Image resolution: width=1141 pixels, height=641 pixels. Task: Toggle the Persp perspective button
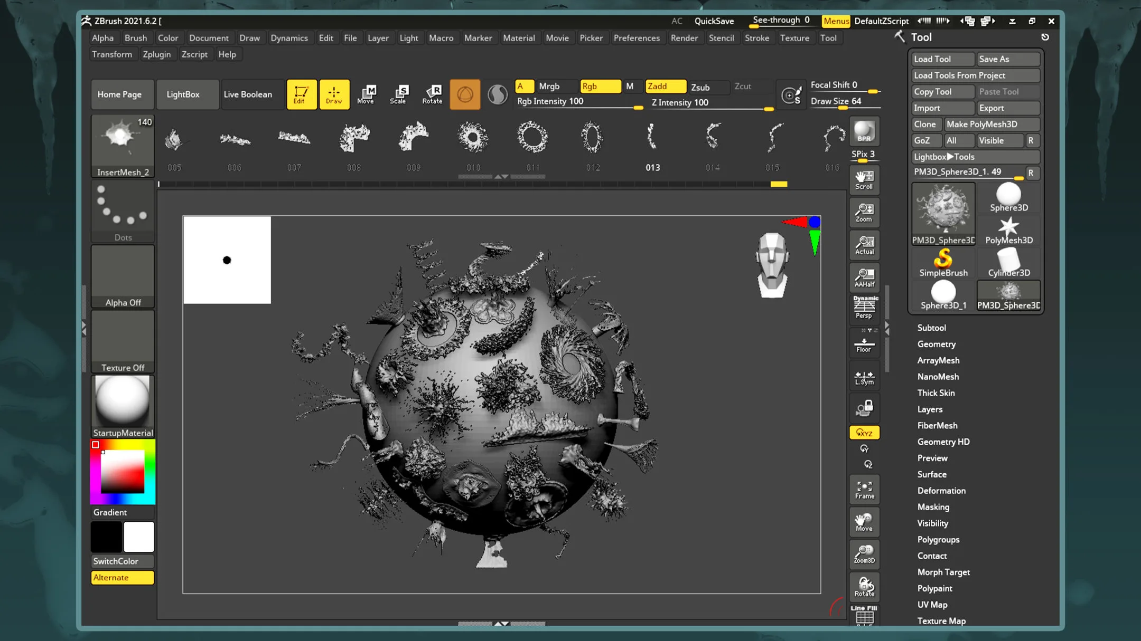pos(864,308)
